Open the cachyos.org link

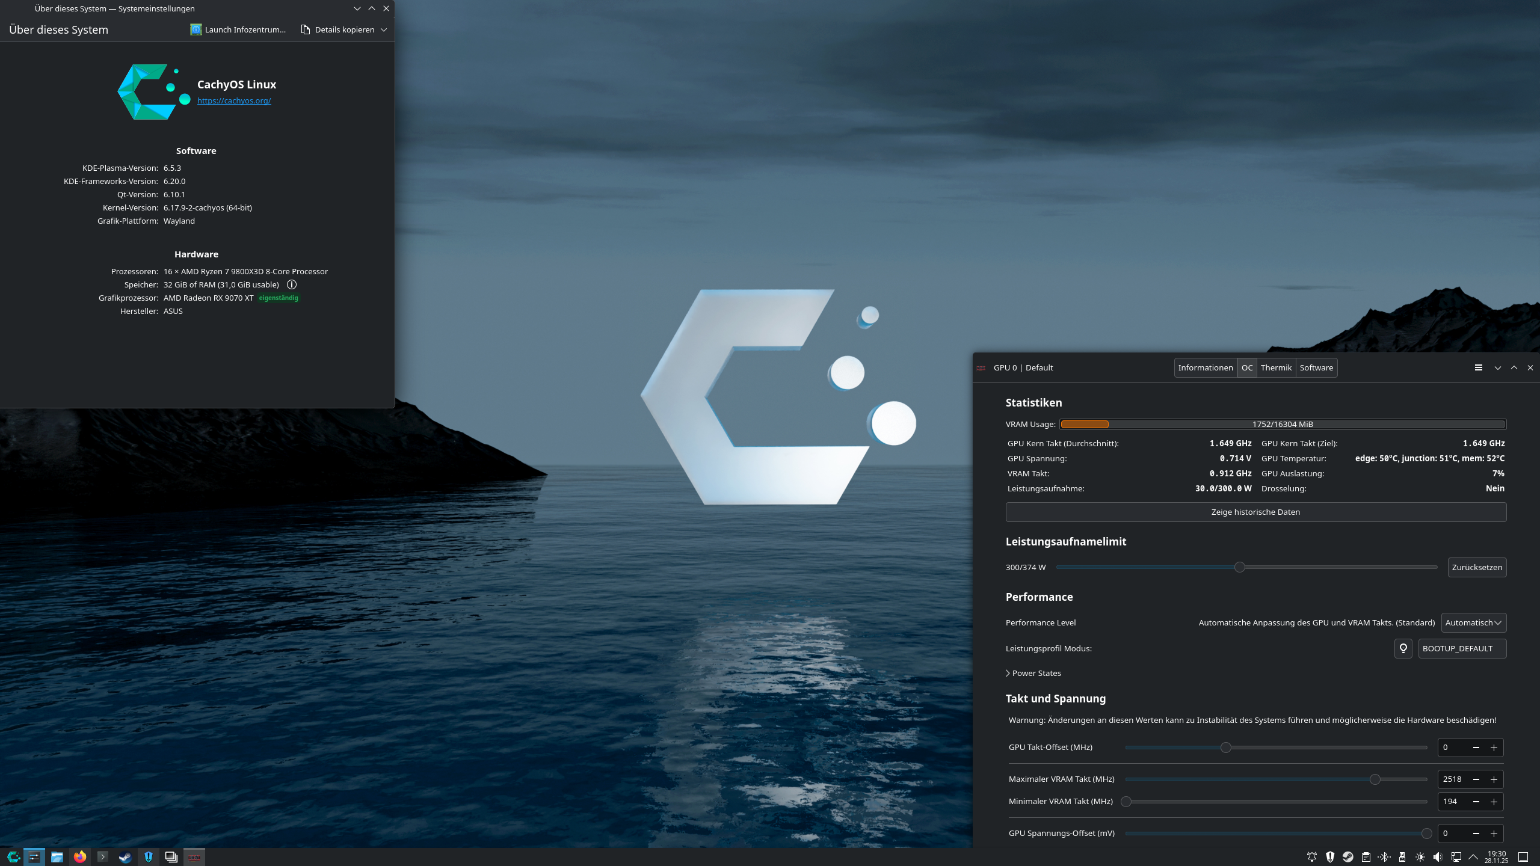[234, 100]
